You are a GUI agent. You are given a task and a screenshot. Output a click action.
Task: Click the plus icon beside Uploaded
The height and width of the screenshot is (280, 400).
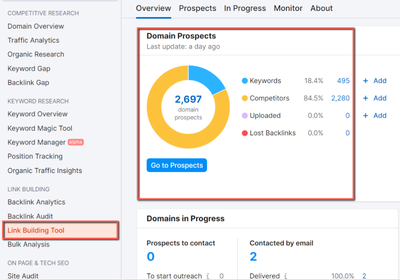pos(365,116)
